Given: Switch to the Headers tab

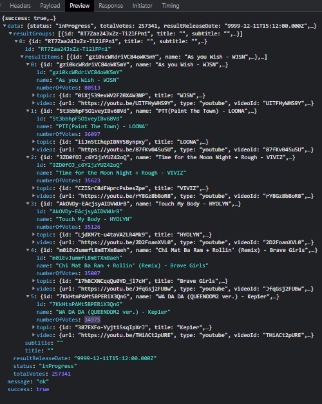Looking at the screenshot, I should point(20,6).
